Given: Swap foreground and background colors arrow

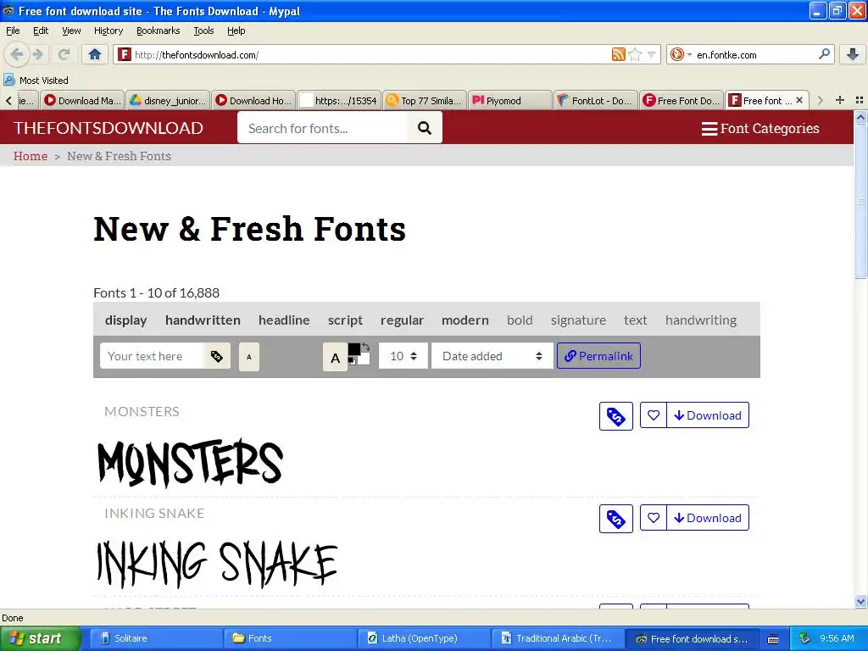Looking at the screenshot, I should click(x=366, y=347).
